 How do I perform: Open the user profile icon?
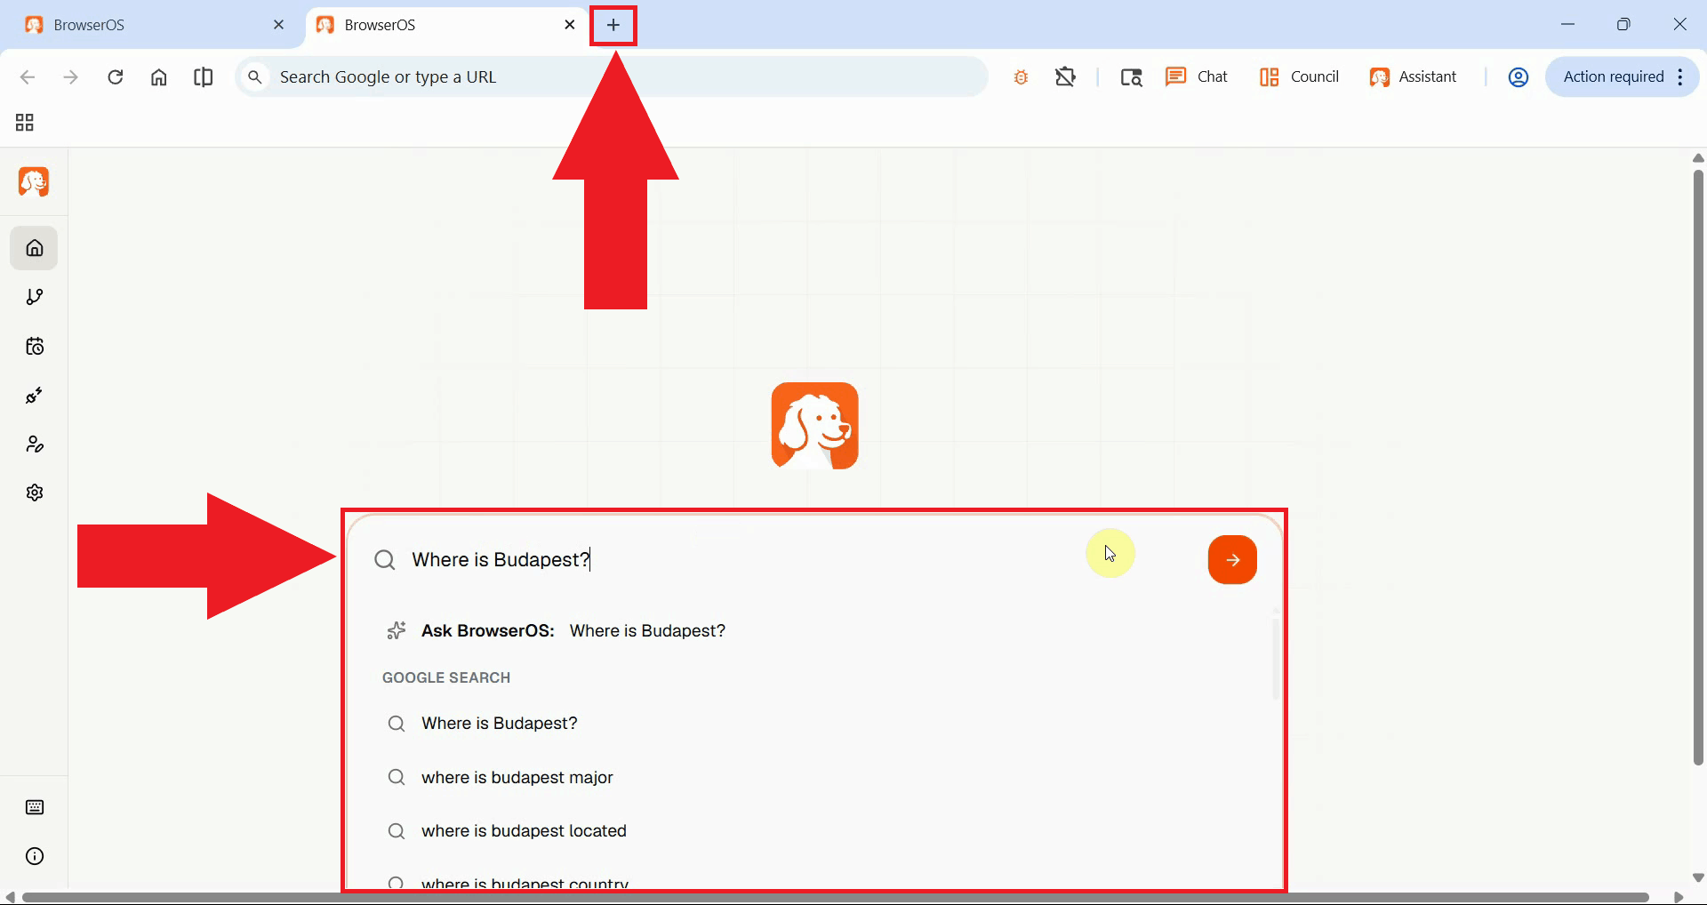pos(1519,77)
